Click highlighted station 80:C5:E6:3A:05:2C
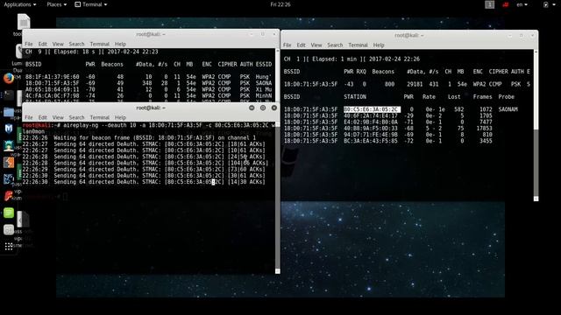Viewport: 561px width, 315px height. [372, 109]
